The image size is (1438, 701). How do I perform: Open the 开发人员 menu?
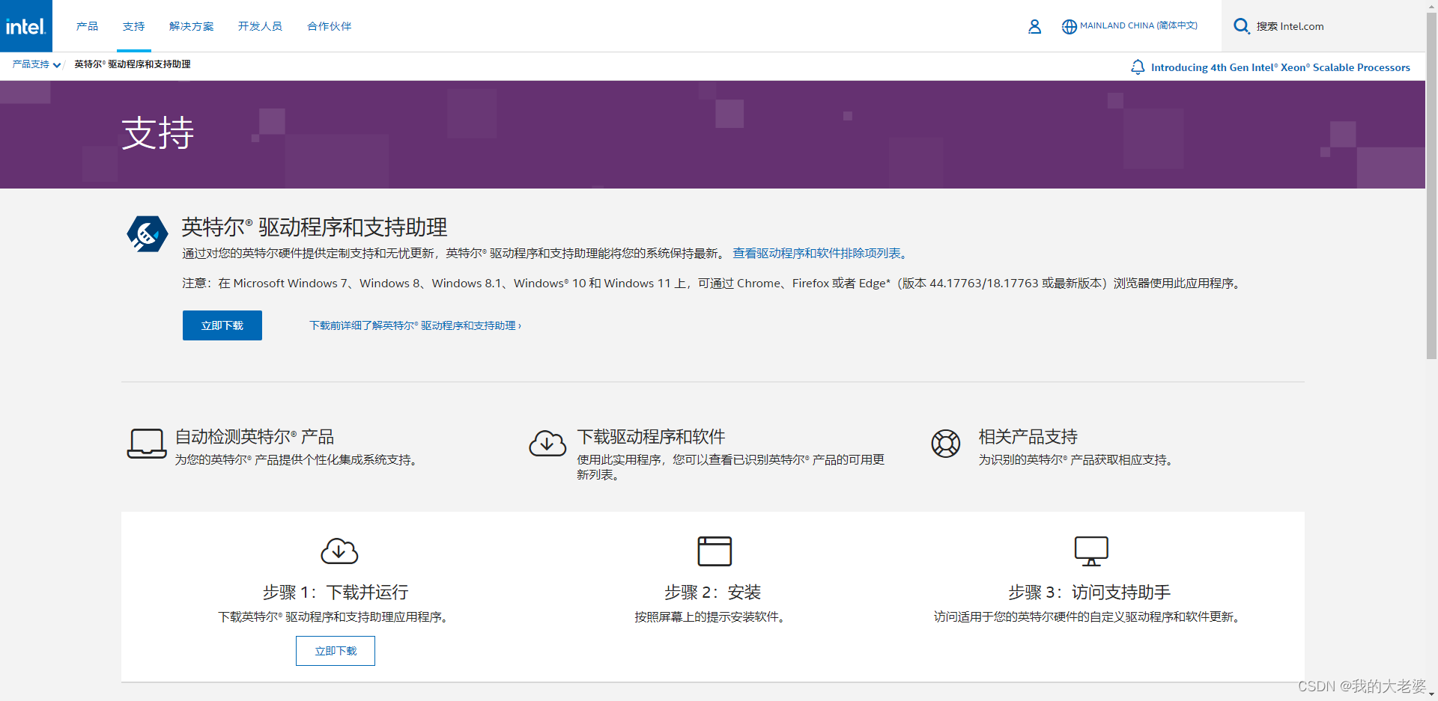[x=260, y=26]
